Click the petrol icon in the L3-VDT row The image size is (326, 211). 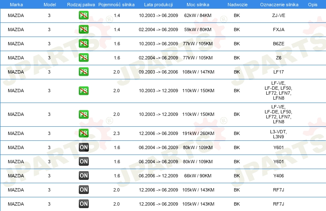83,133
